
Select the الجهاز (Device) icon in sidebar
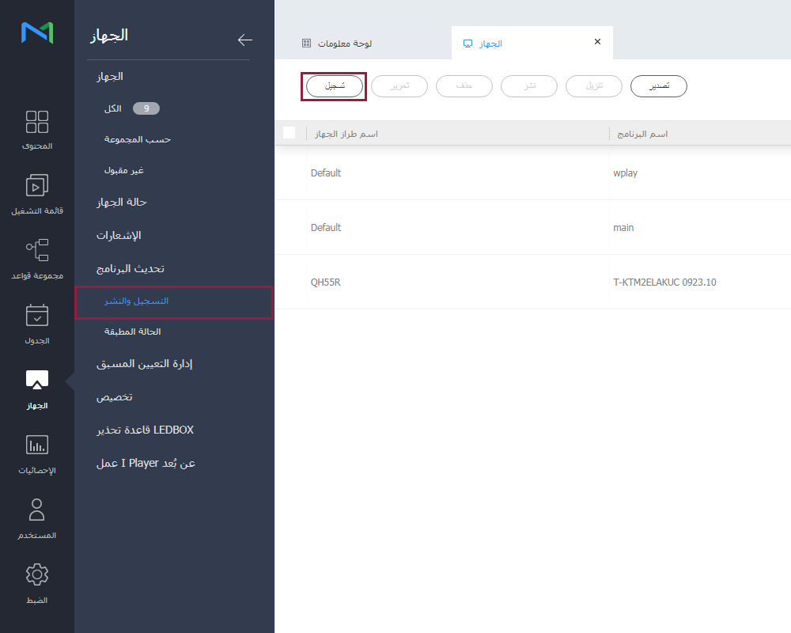[x=36, y=381]
